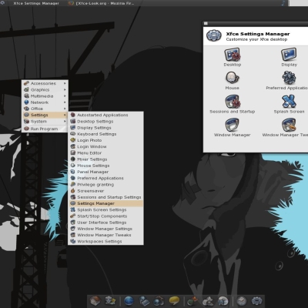Choose Privilege granting menu entry

[106, 185]
